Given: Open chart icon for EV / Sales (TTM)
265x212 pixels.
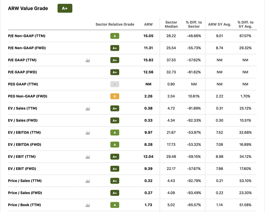Looking at the screenshot, I should click(87, 108).
